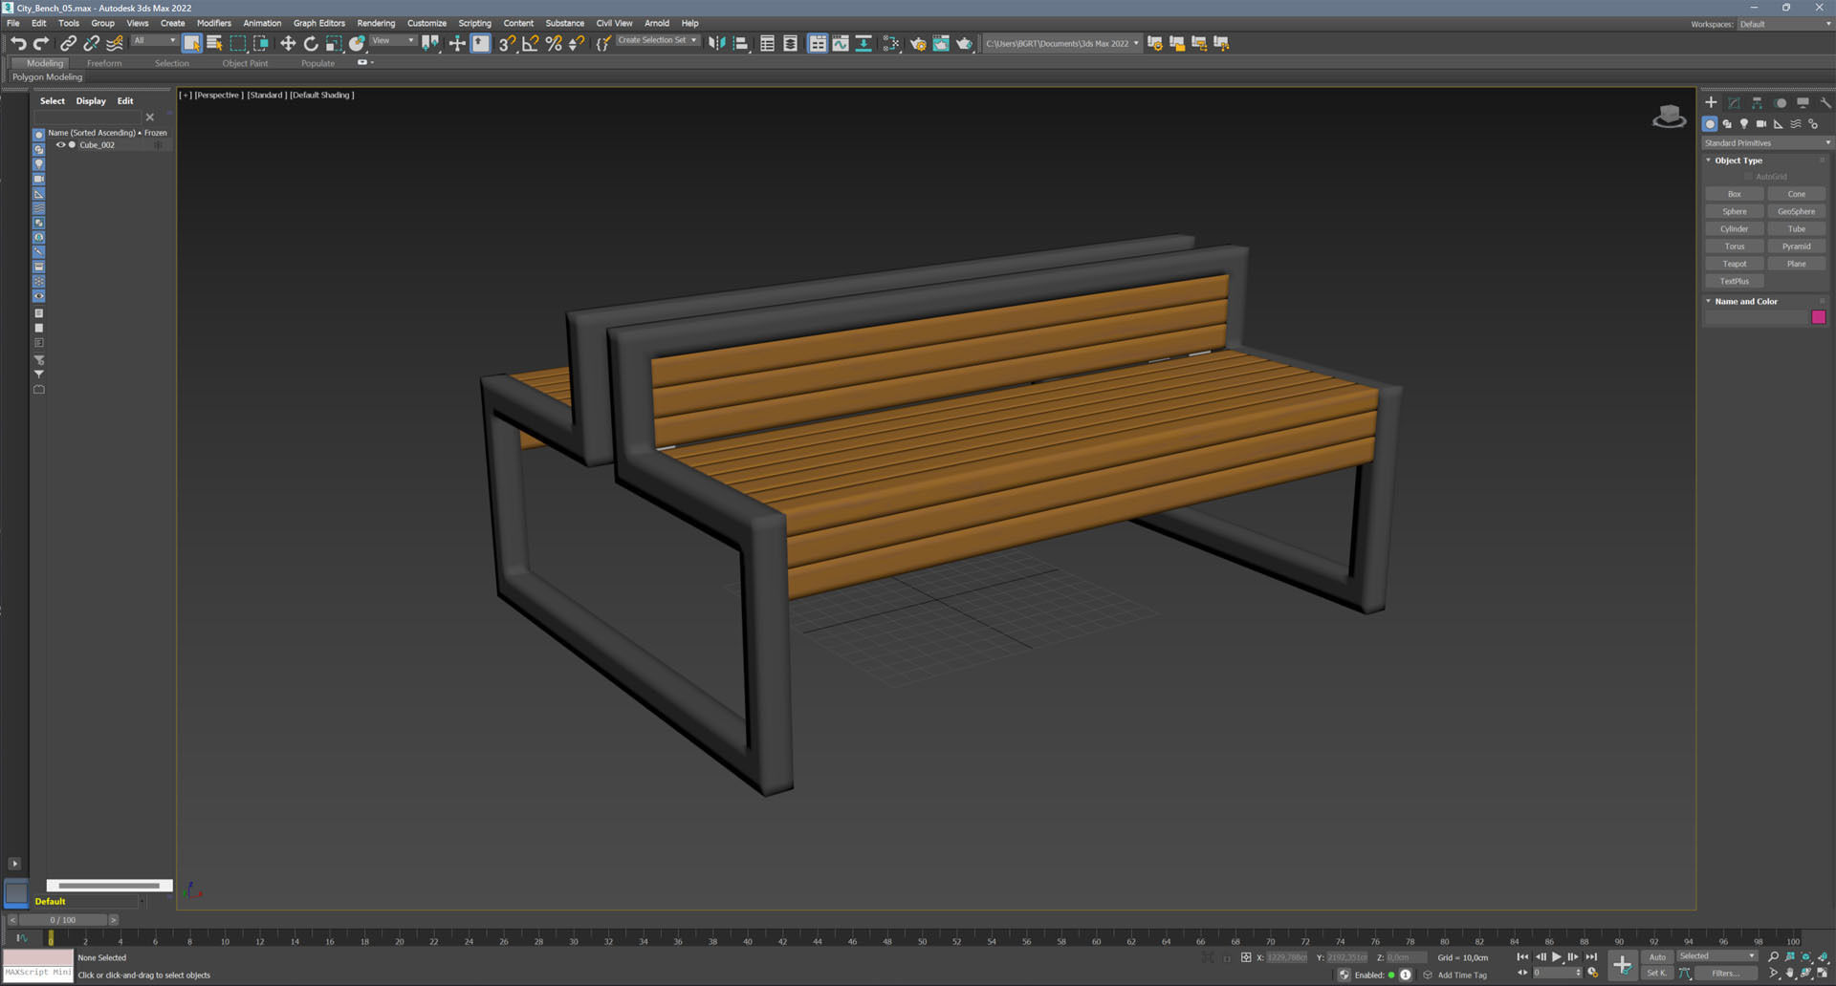Viewport: 1836px width, 986px height.
Task: Switch to Object Paint ribbon tab
Action: coord(245,63)
